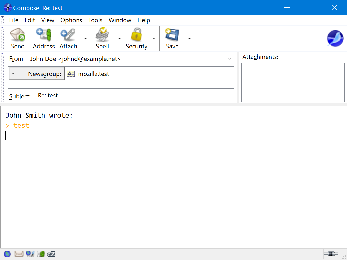Open the Security message options icon

(x=137, y=34)
